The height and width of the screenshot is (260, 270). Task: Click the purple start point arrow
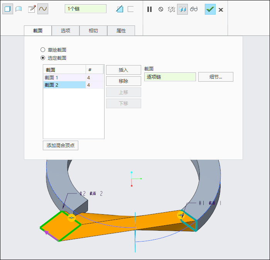[x=51, y=236]
